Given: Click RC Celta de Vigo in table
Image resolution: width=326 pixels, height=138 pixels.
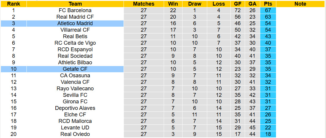Looking at the screenshot, I should [x=75, y=43].
